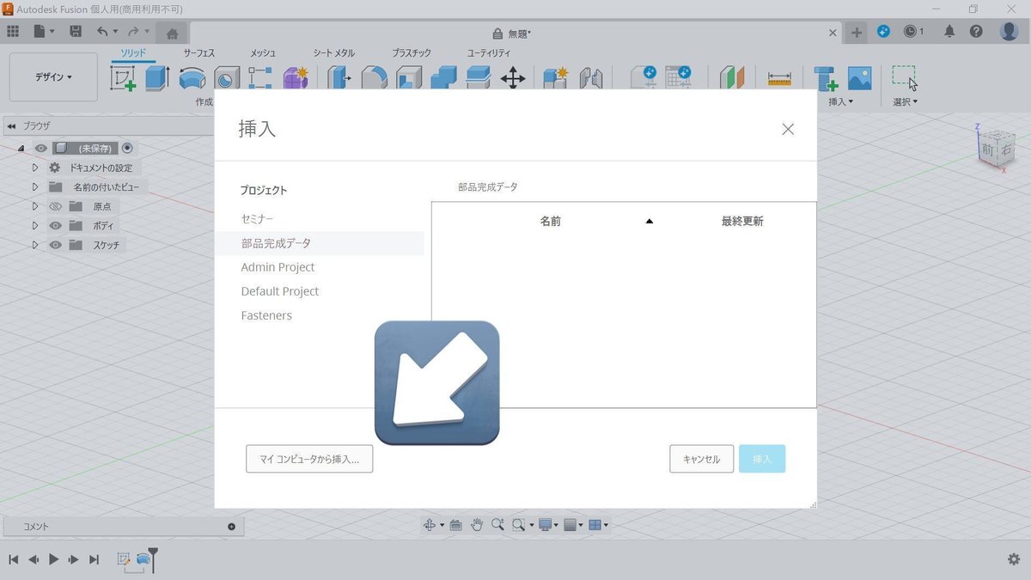Select the Extrude tool icon

157,78
